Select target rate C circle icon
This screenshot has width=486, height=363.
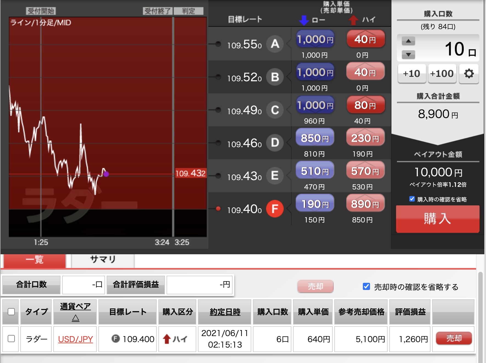coord(275,110)
